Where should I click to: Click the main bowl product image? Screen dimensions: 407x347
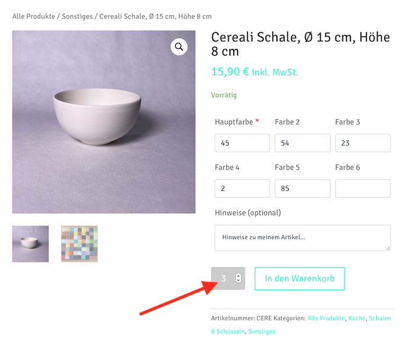[x=104, y=122]
